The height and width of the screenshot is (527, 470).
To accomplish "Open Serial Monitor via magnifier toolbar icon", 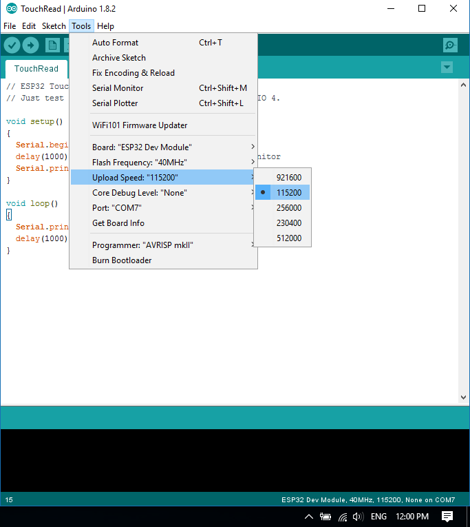I will 450,45.
